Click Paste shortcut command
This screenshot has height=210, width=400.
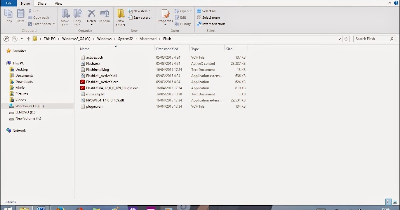click(x=41, y=24)
